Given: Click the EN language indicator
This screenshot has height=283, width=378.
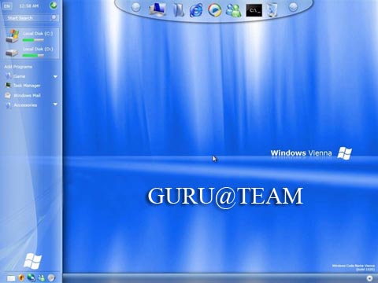Looking at the screenshot, I should pos(7,6).
